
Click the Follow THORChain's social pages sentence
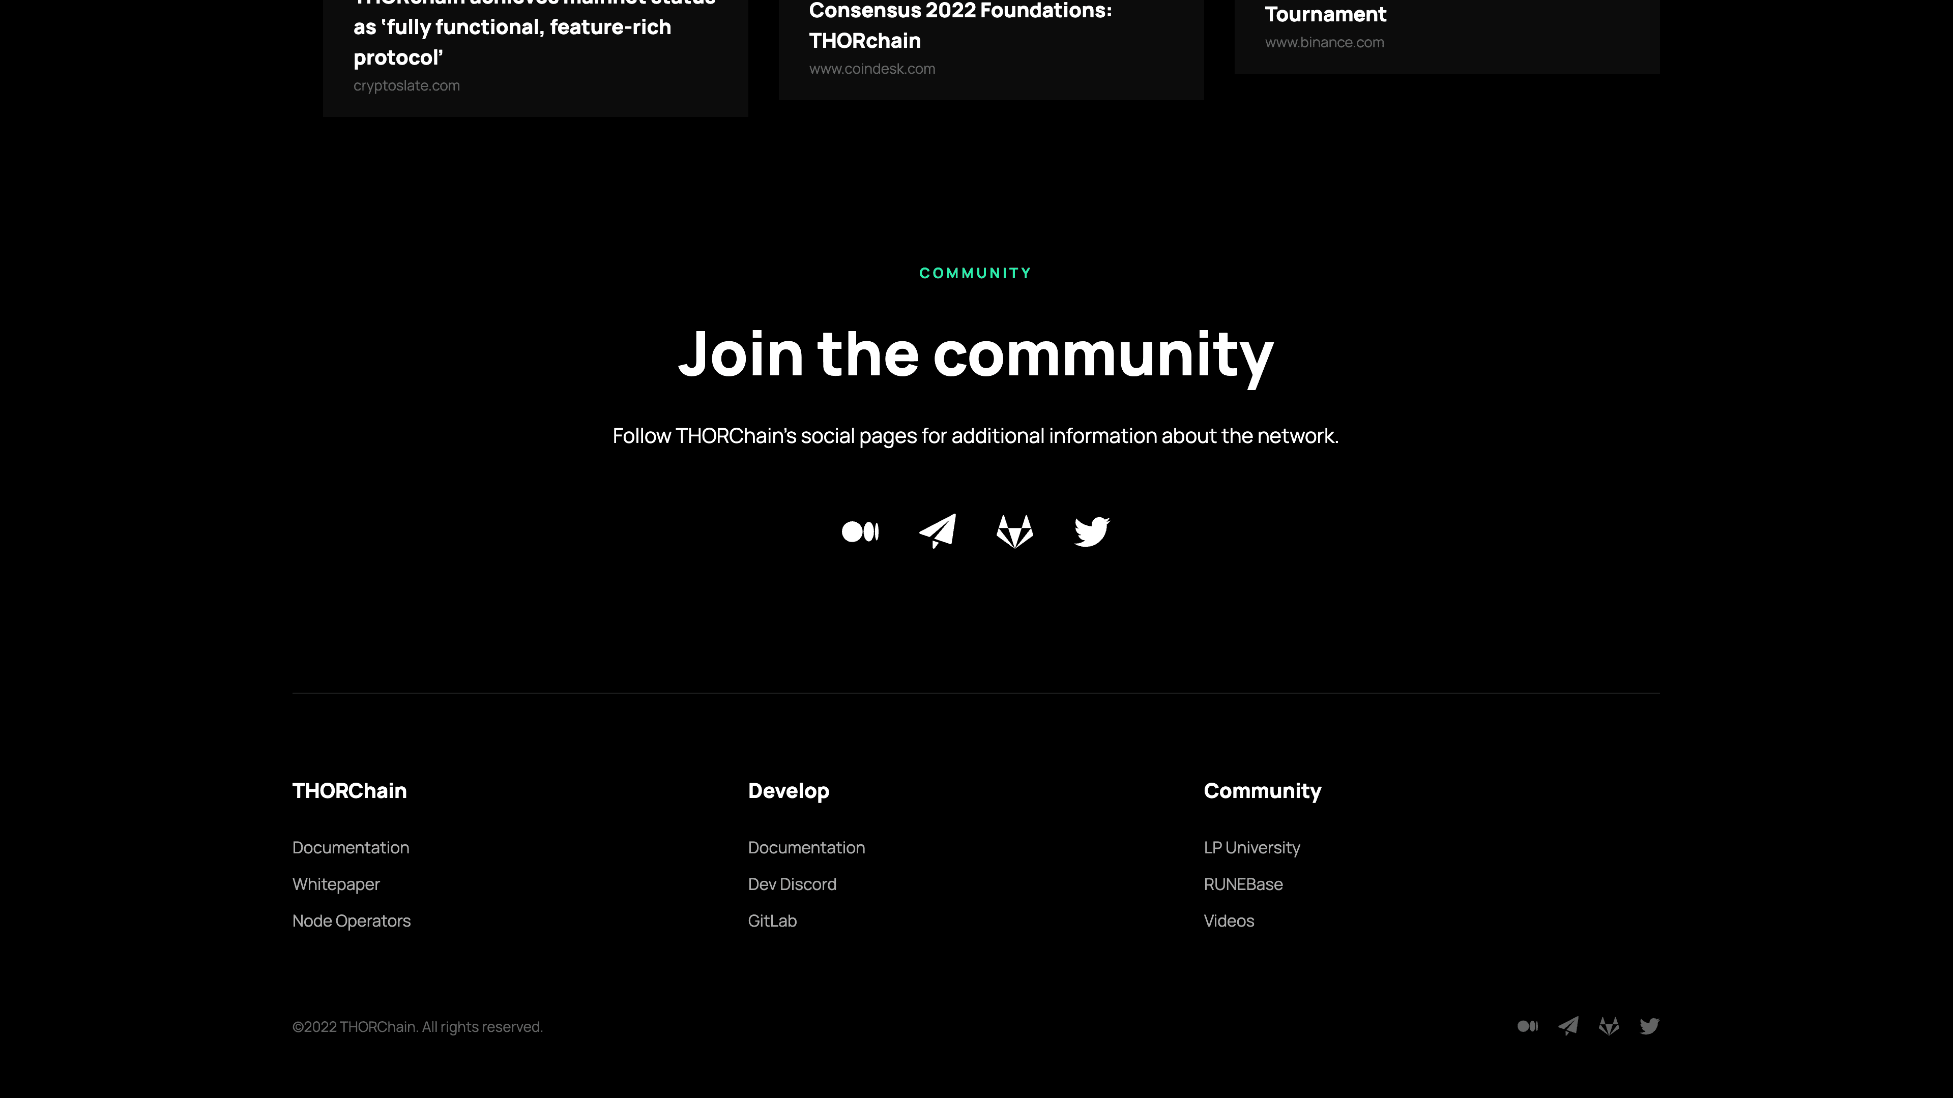pos(976,436)
